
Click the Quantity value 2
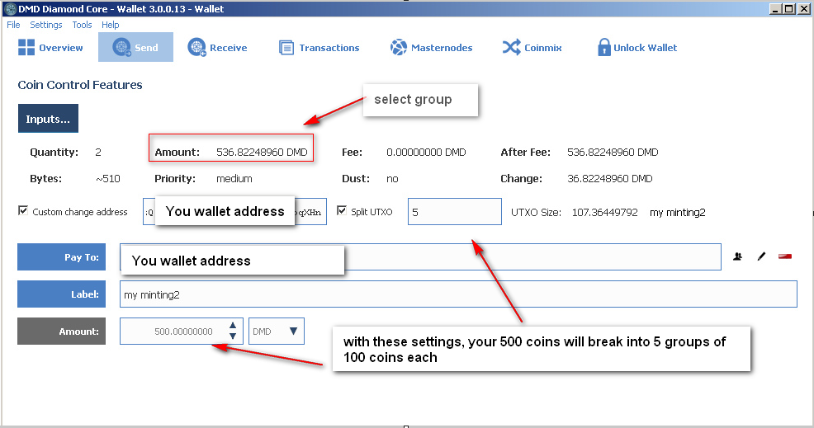tap(98, 152)
